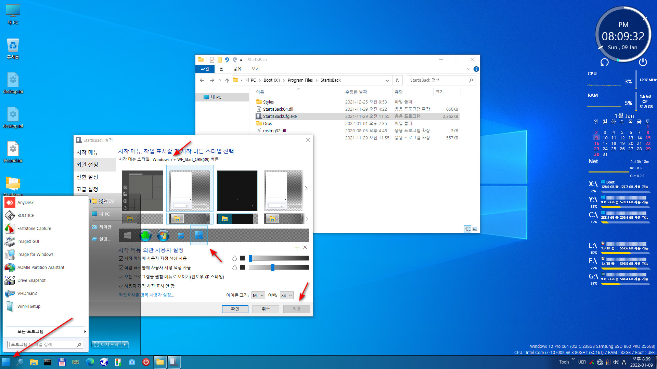The image size is (657, 369).
Task: Show more taskbar styles with right chevron
Action: (307, 219)
